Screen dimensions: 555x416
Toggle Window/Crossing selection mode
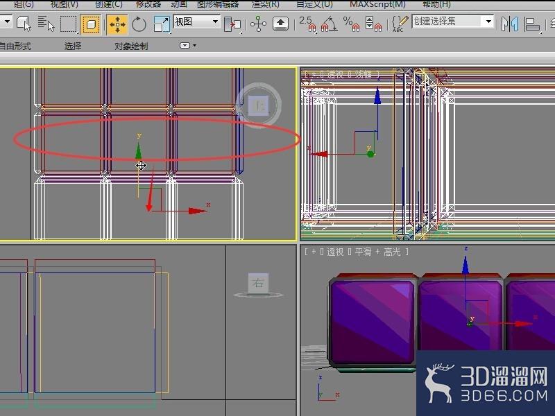click(91, 24)
